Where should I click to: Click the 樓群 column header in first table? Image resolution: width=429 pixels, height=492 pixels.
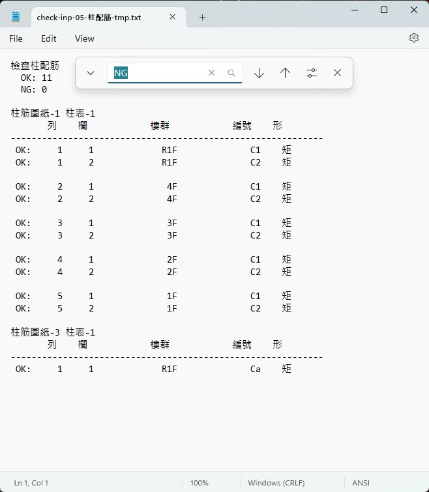(160, 126)
